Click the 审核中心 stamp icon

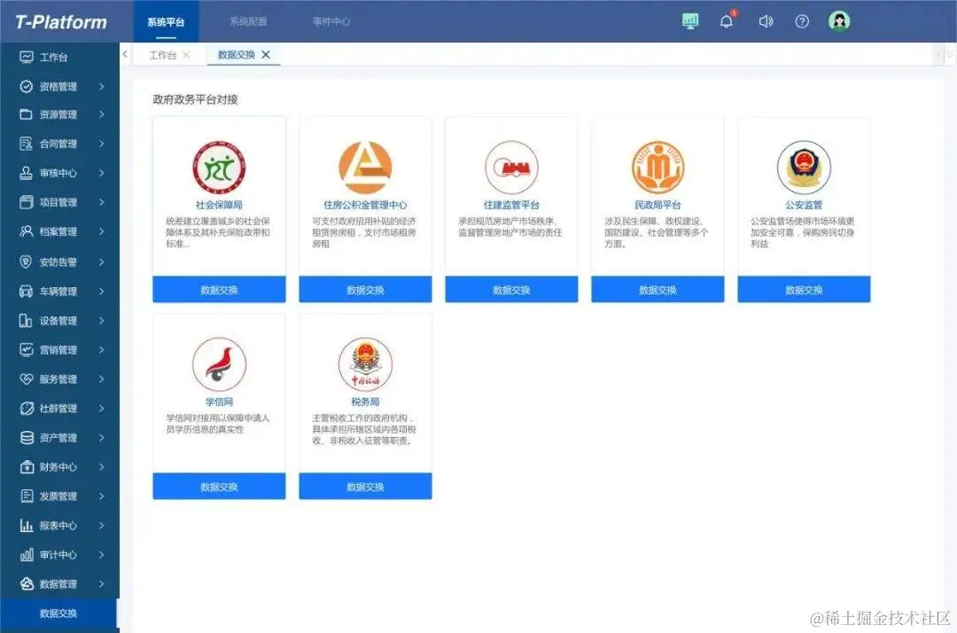27,173
